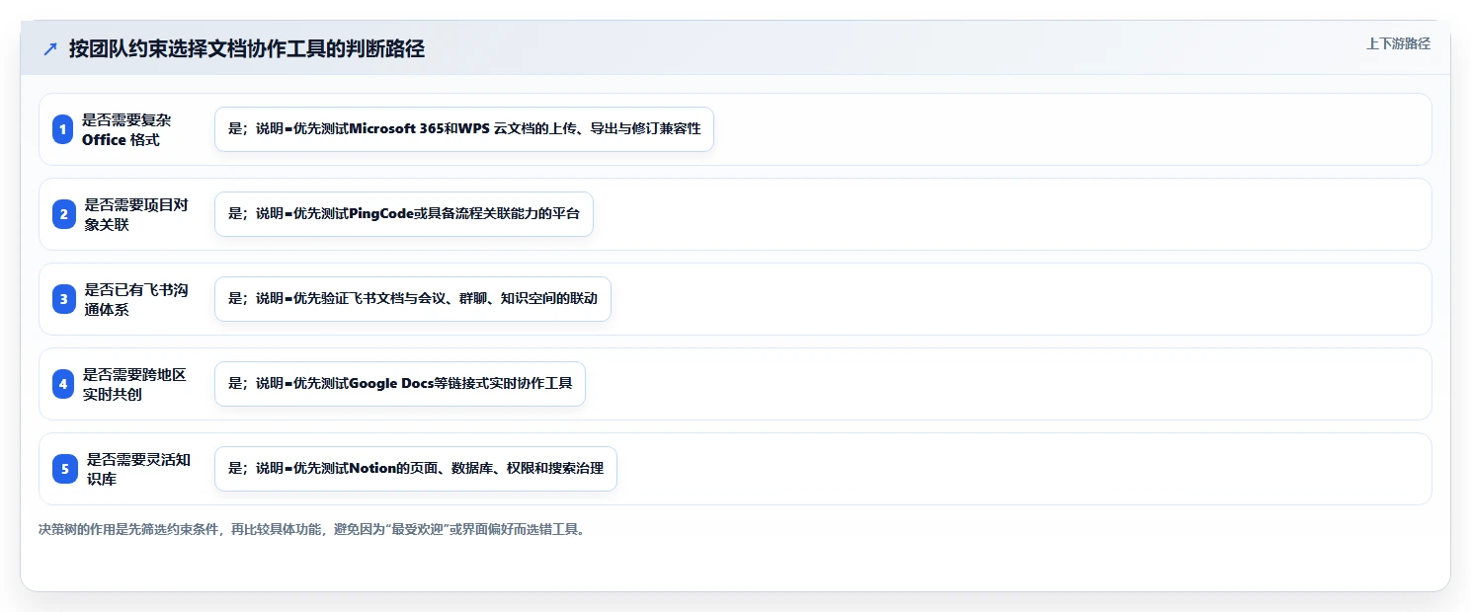1471x612 pixels.
Task: Click the step number 1 badge
Action: tap(63, 129)
